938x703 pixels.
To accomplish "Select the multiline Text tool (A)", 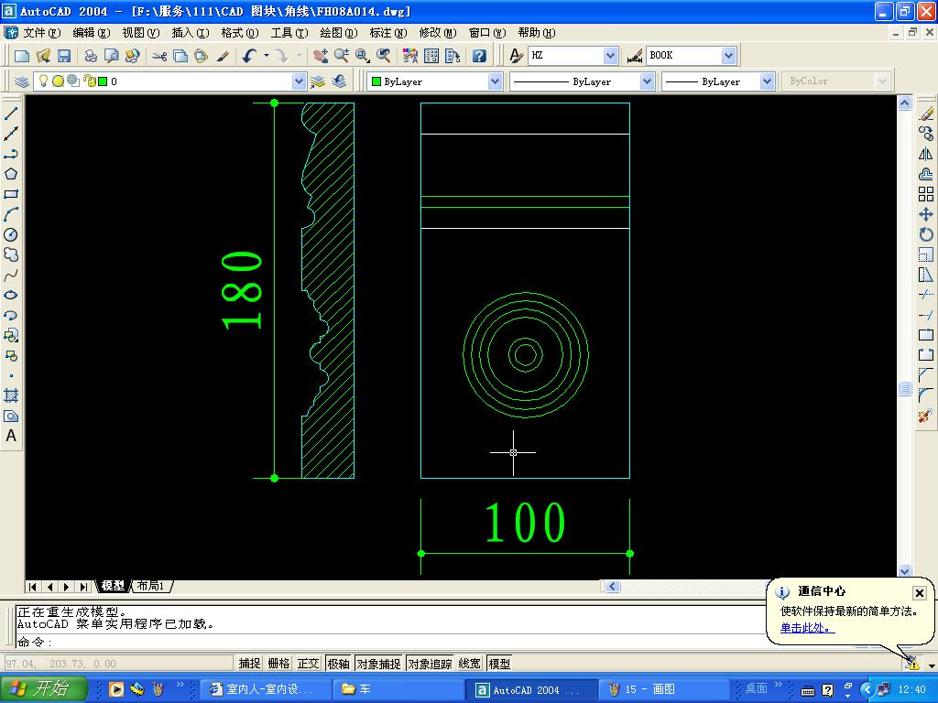I will (x=11, y=437).
